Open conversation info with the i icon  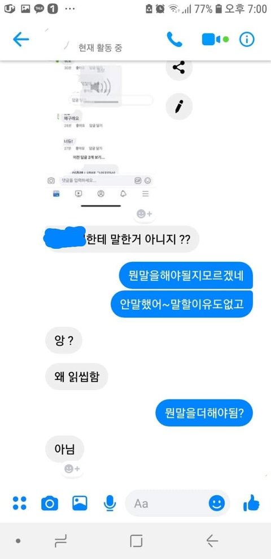[247, 39]
